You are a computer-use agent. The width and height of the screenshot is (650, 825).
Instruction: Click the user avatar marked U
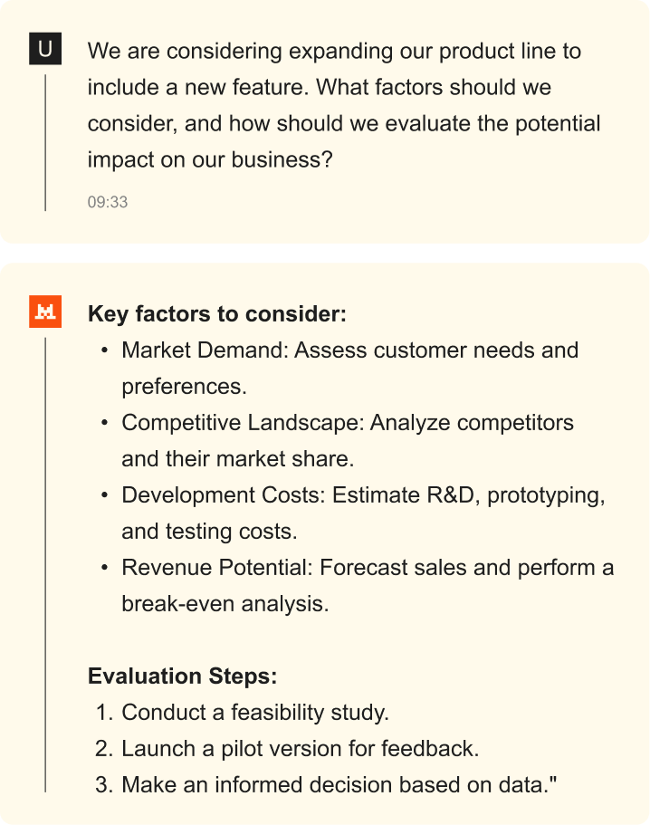coord(45,49)
